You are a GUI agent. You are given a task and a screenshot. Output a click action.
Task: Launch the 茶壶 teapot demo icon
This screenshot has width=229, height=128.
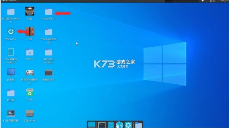tap(30, 11)
